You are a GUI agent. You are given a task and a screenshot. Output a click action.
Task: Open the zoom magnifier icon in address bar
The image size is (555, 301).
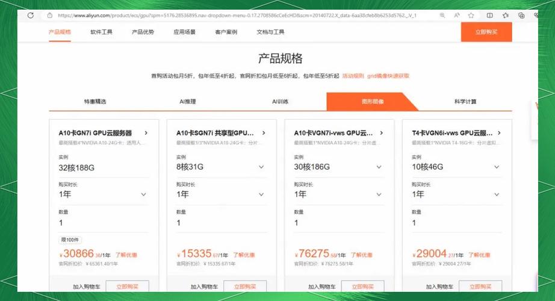pyautogui.click(x=442, y=15)
